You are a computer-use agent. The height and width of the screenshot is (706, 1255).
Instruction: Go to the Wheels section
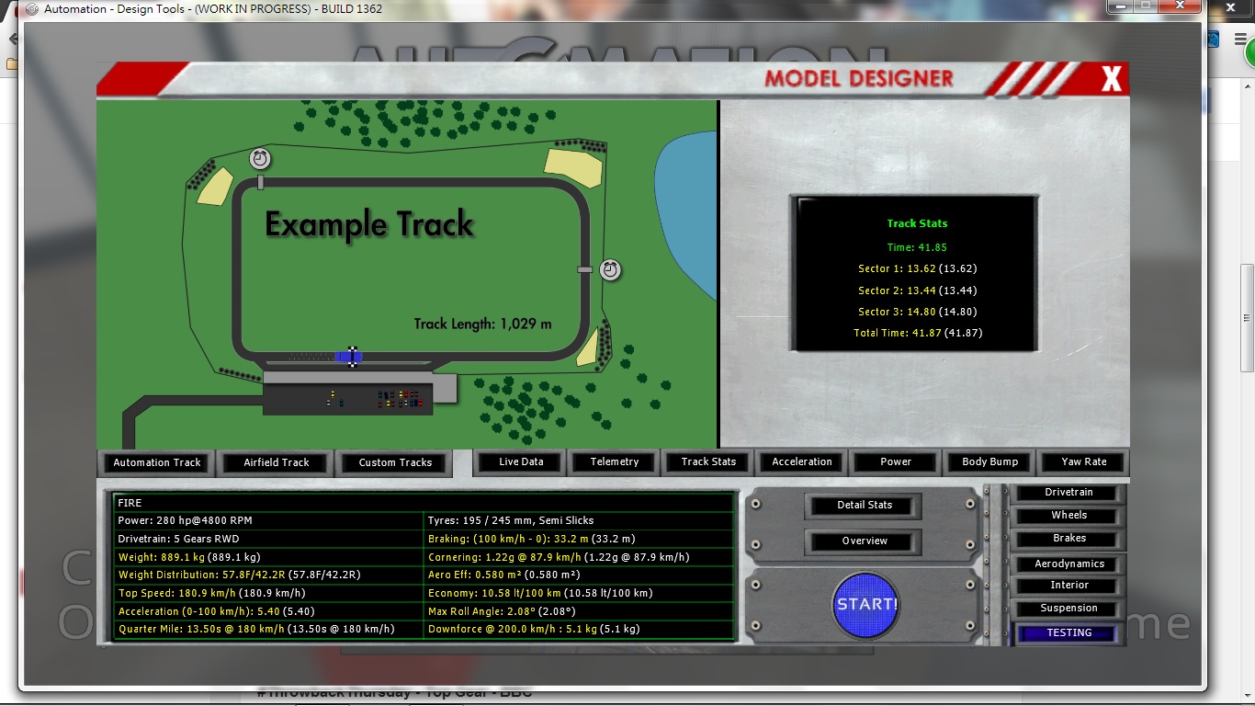1068,516
